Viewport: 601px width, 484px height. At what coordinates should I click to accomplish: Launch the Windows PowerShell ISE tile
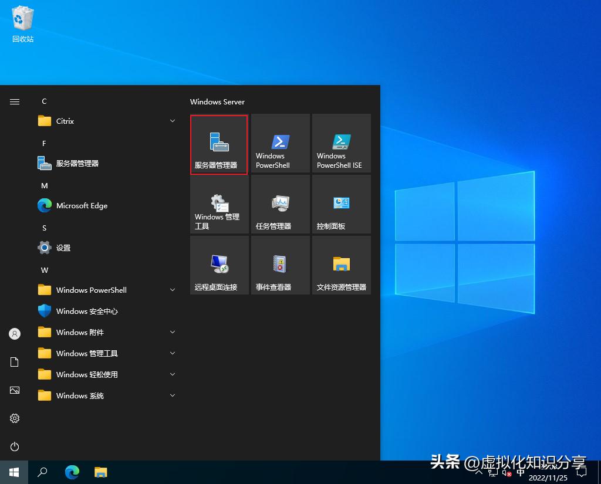341,144
